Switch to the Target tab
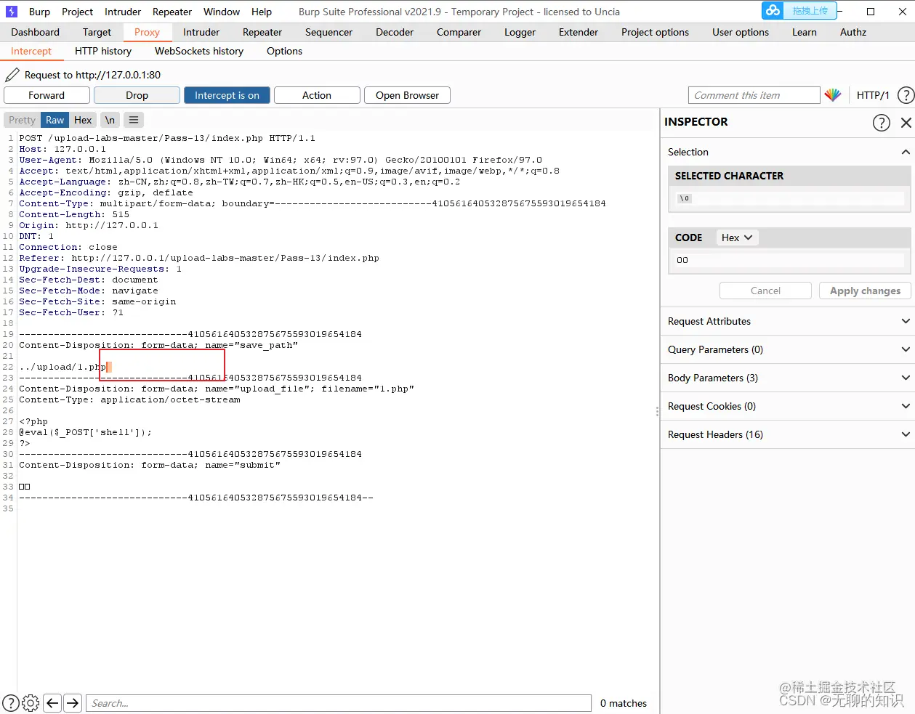The image size is (915, 714). pos(97,32)
